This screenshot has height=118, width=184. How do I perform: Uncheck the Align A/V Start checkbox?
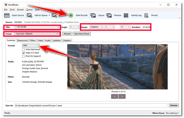[x=24, y=53]
